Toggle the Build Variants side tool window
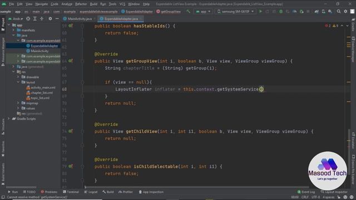 coord(3,174)
